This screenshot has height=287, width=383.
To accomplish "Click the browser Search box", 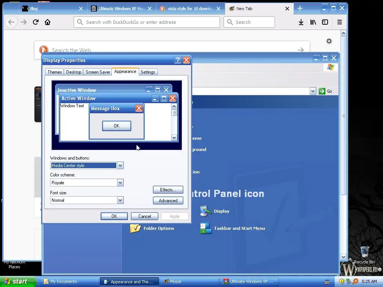I will [x=249, y=22].
